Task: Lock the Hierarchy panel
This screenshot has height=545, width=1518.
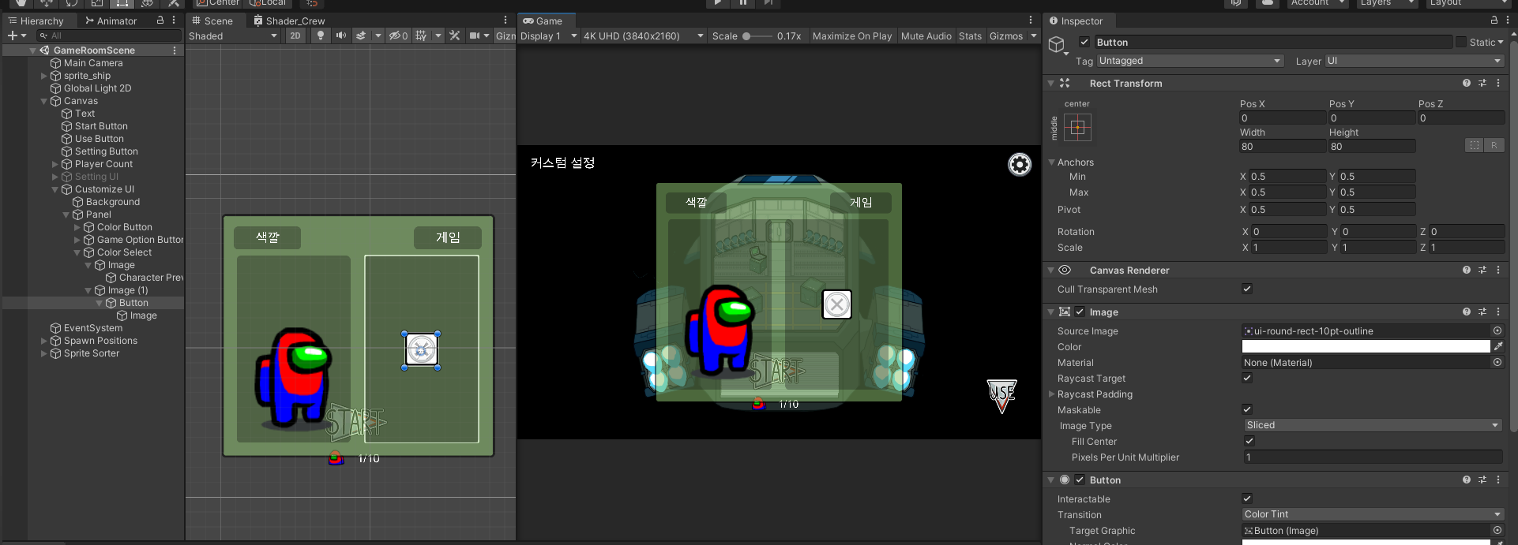Action: point(160,21)
